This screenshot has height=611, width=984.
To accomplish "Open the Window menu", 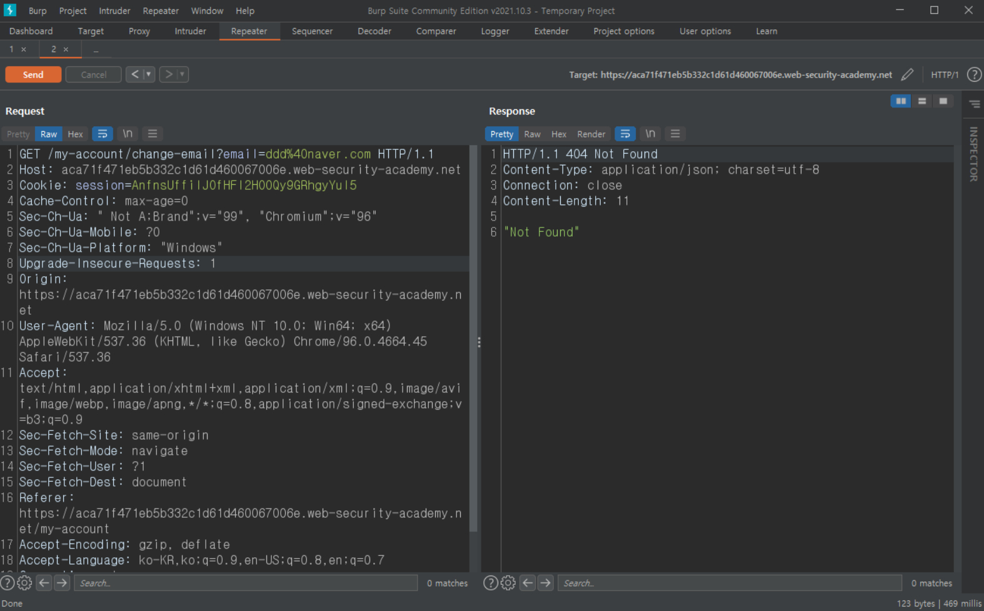I will pos(207,11).
